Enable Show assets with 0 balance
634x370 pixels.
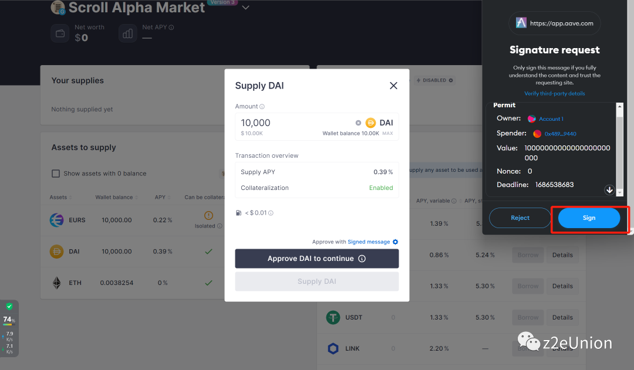click(x=56, y=174)
